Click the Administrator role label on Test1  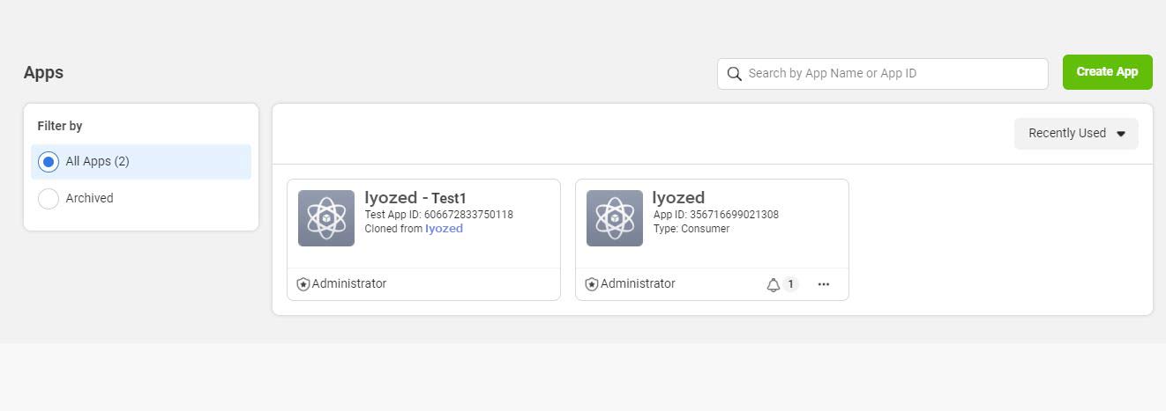349,283
